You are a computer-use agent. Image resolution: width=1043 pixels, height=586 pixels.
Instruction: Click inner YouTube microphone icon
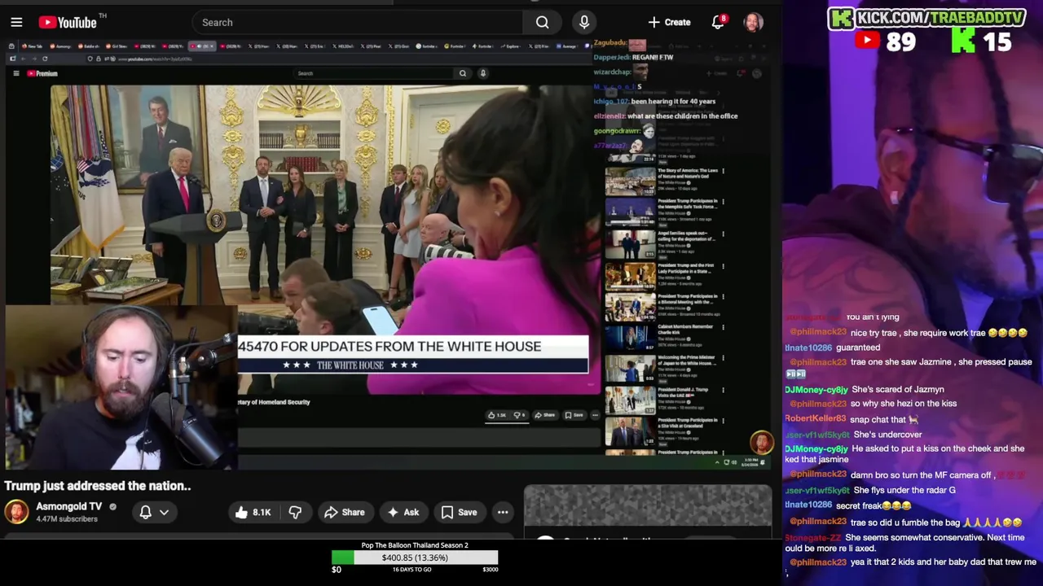point(482,73)
